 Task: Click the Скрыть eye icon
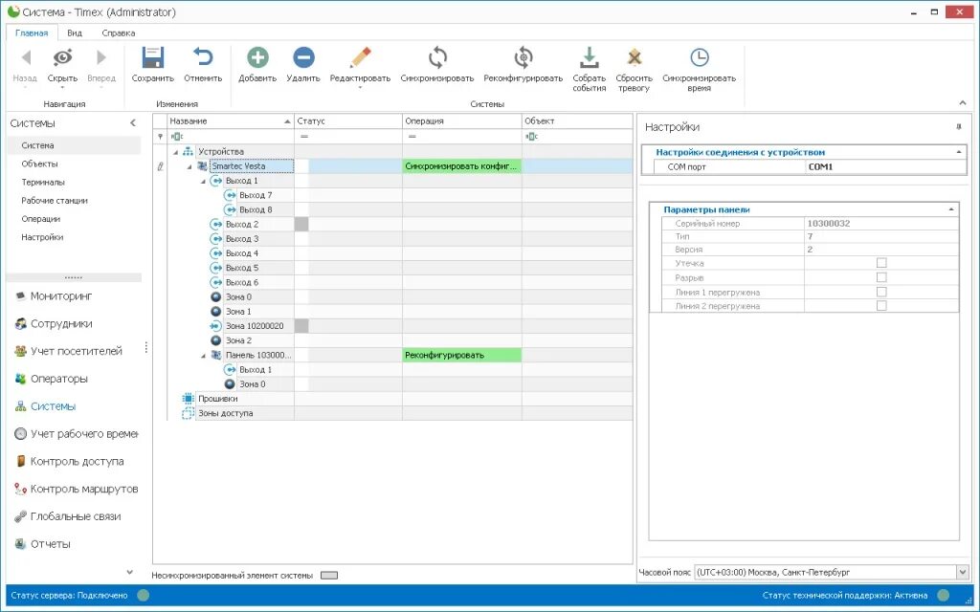[62, 57]
